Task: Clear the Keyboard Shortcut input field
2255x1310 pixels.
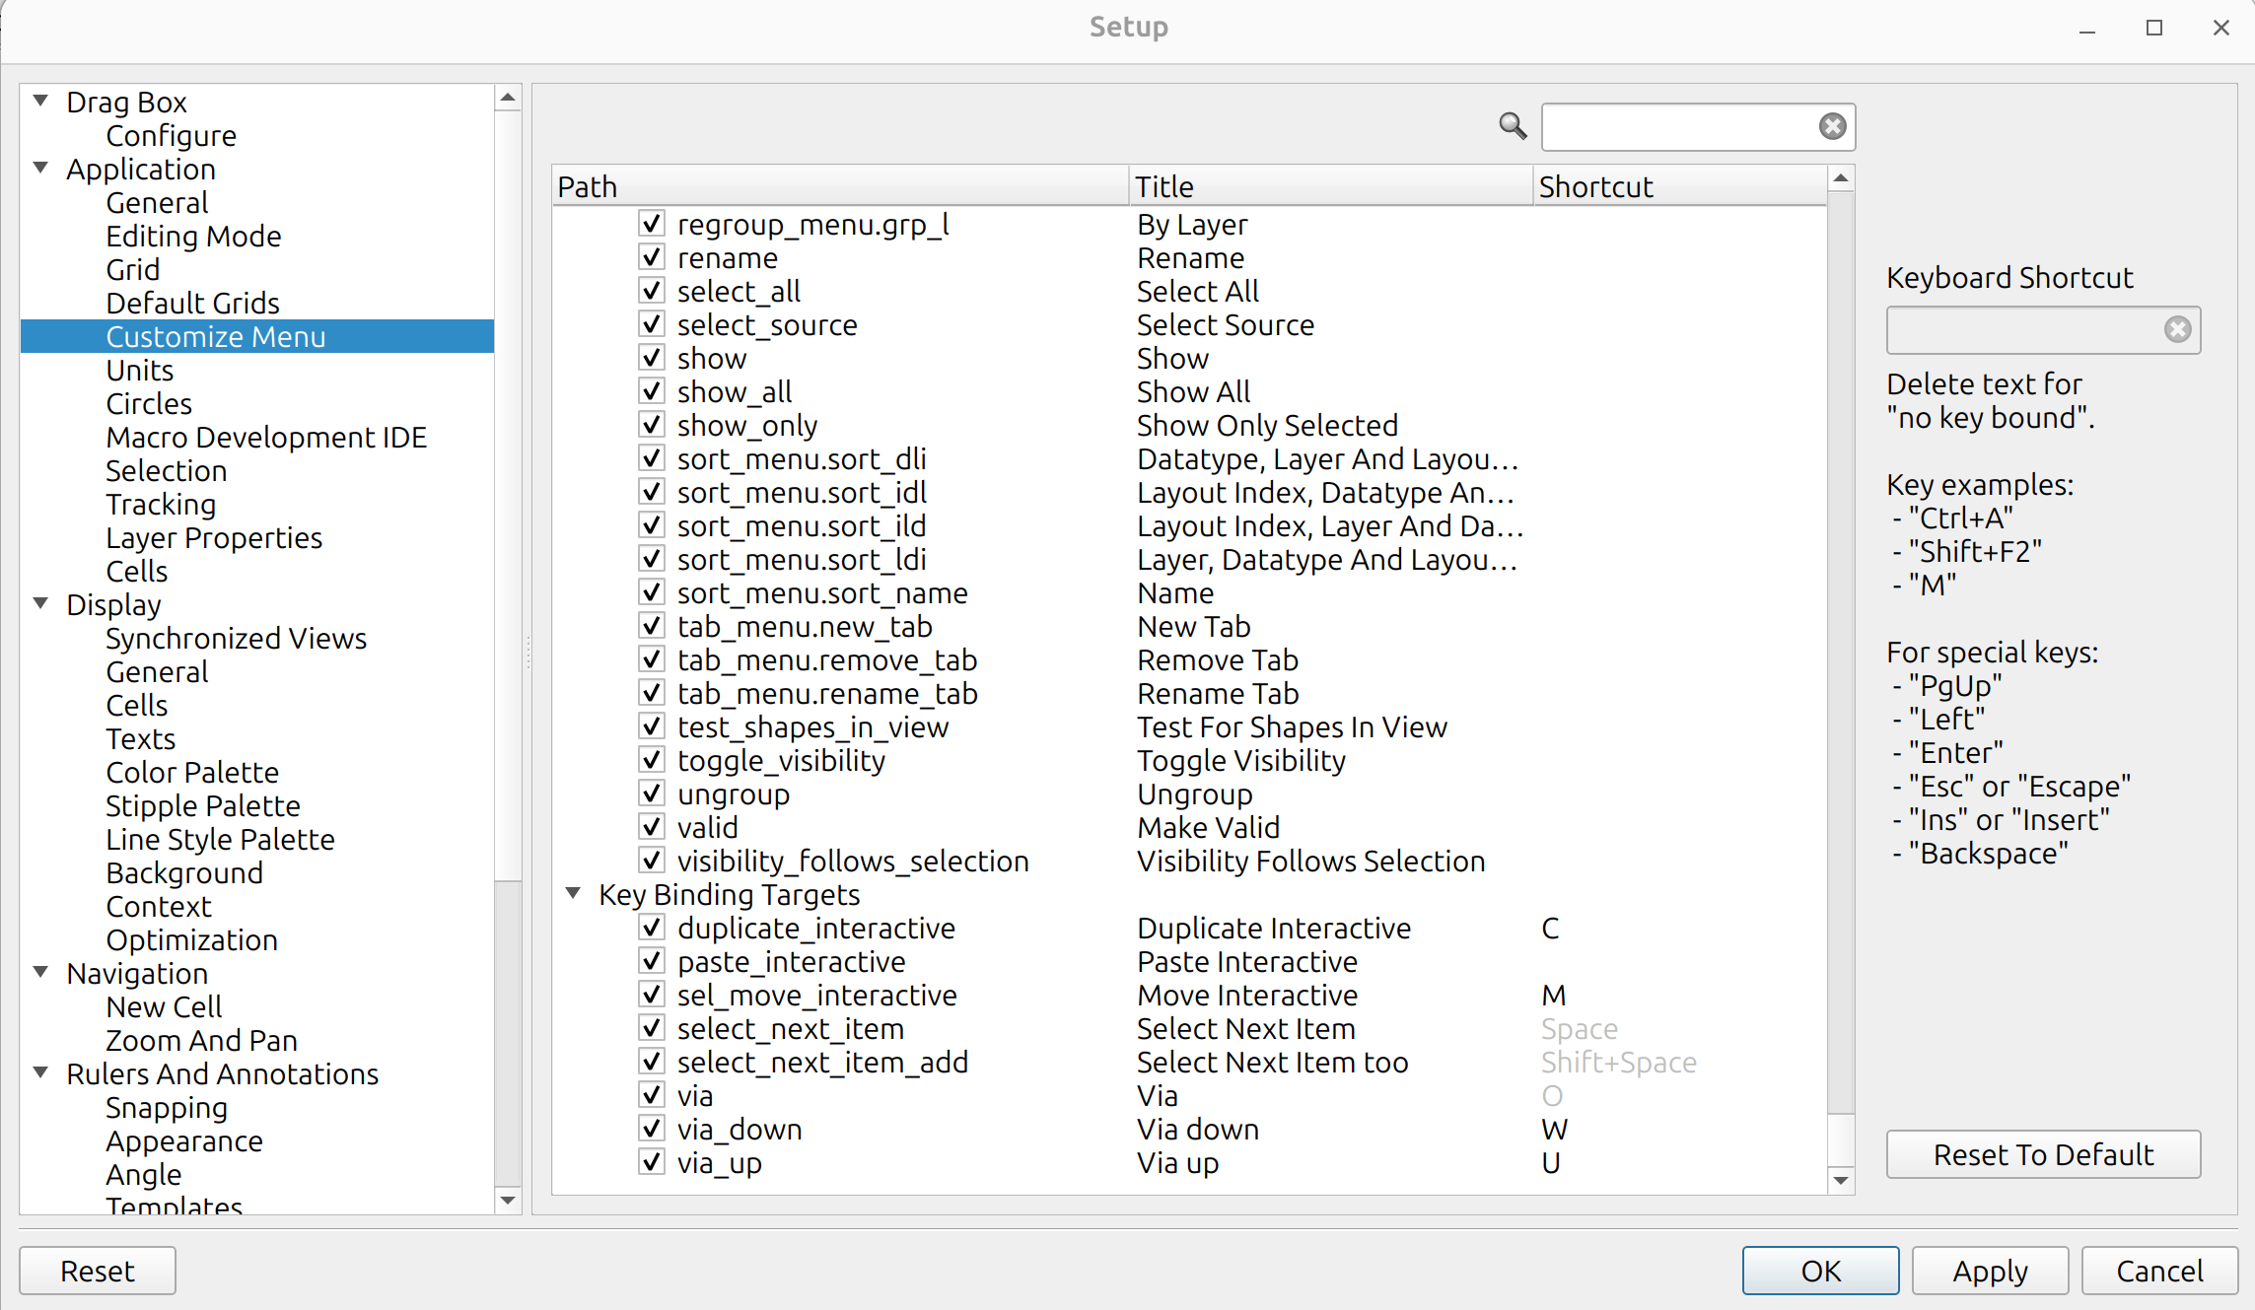Action: (2177, 329)
